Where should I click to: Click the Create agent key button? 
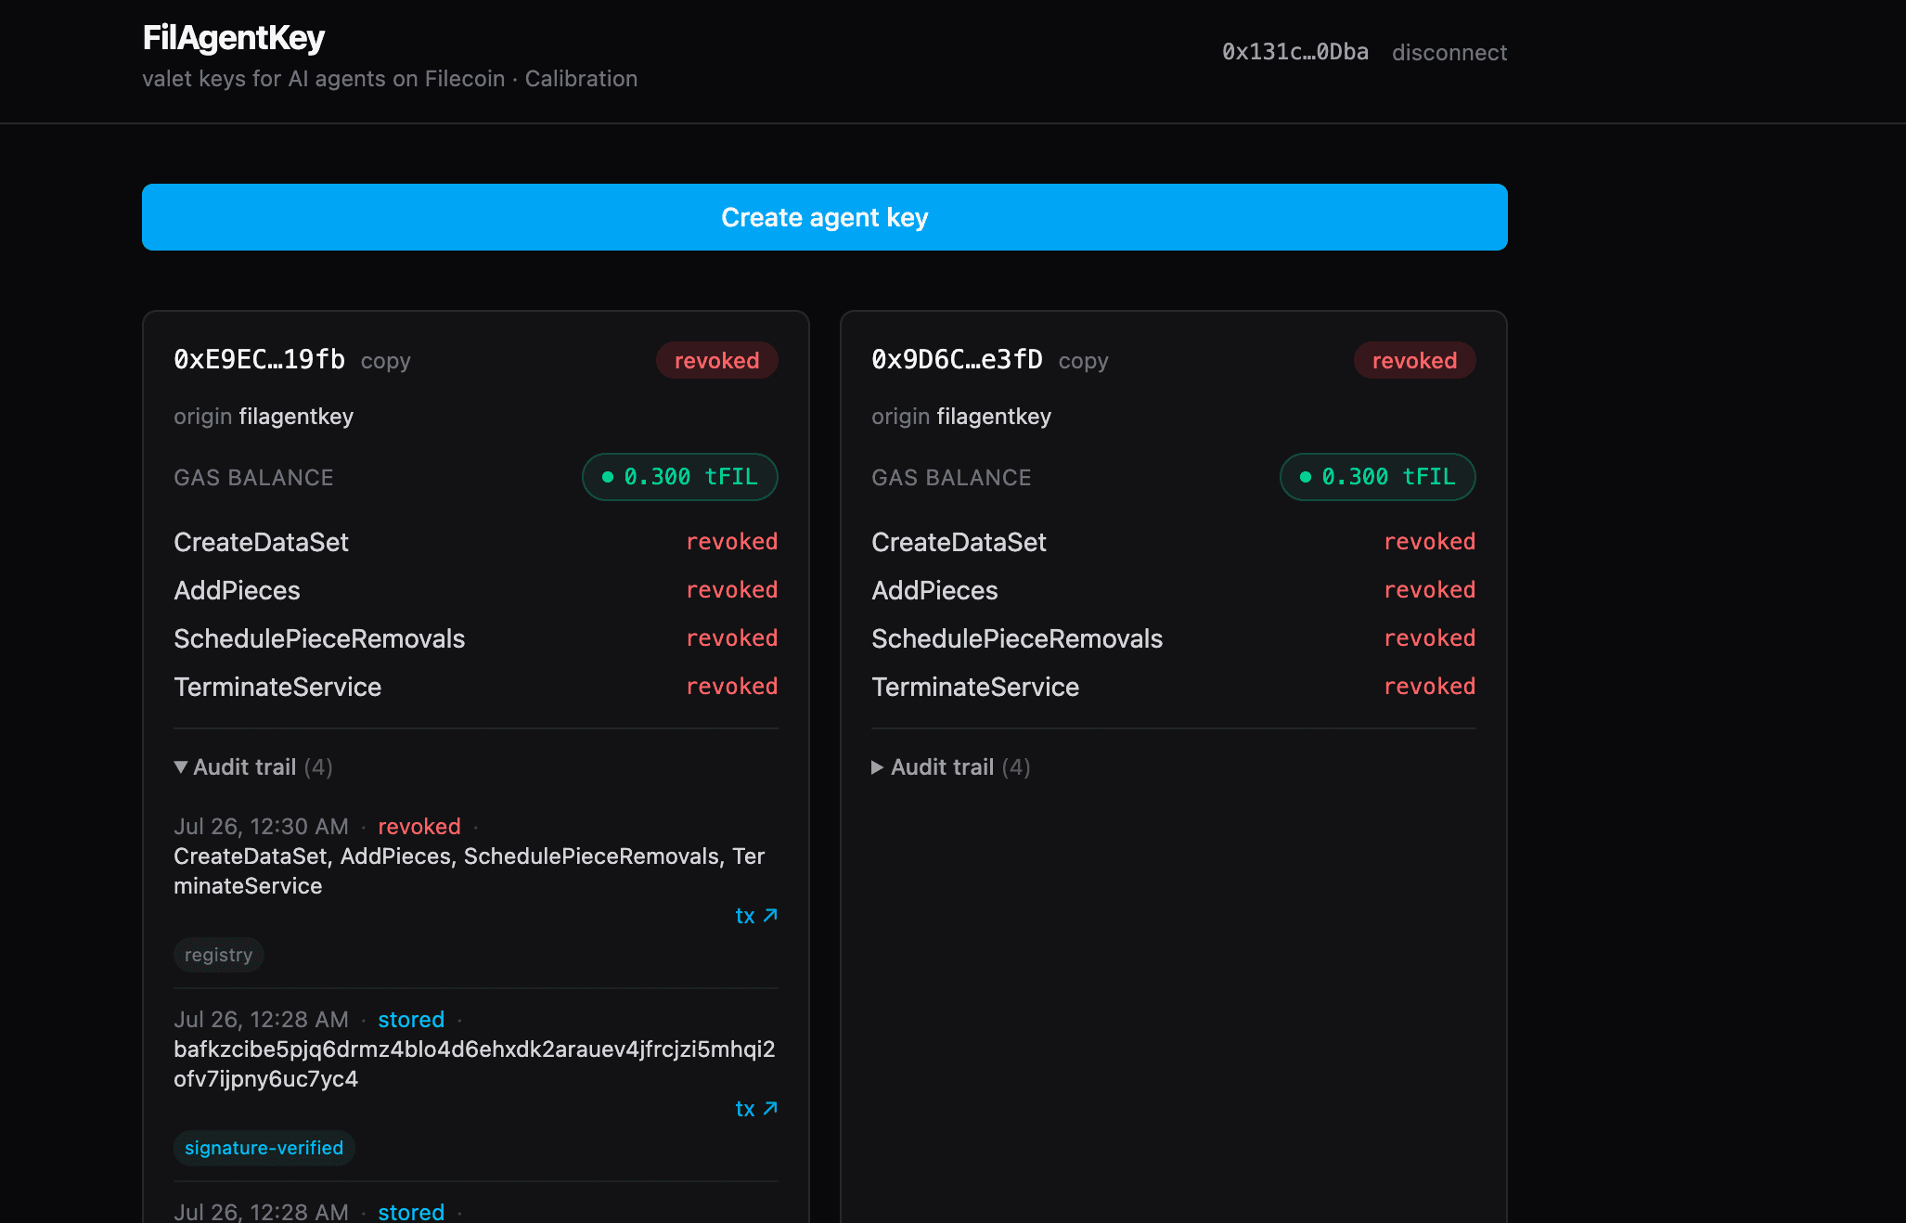coord(824,217)
